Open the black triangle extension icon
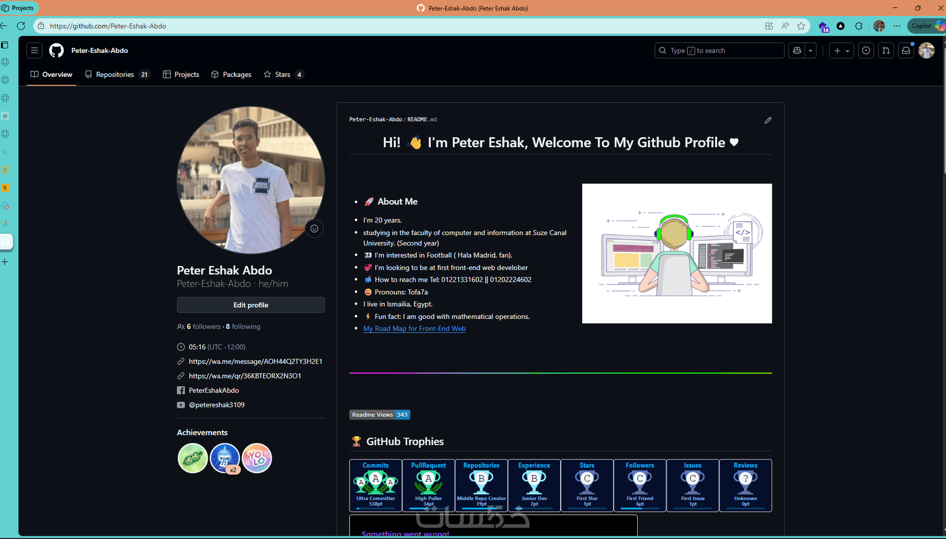Viewport: 946px width, 539px height. click(x=841, y=26)
